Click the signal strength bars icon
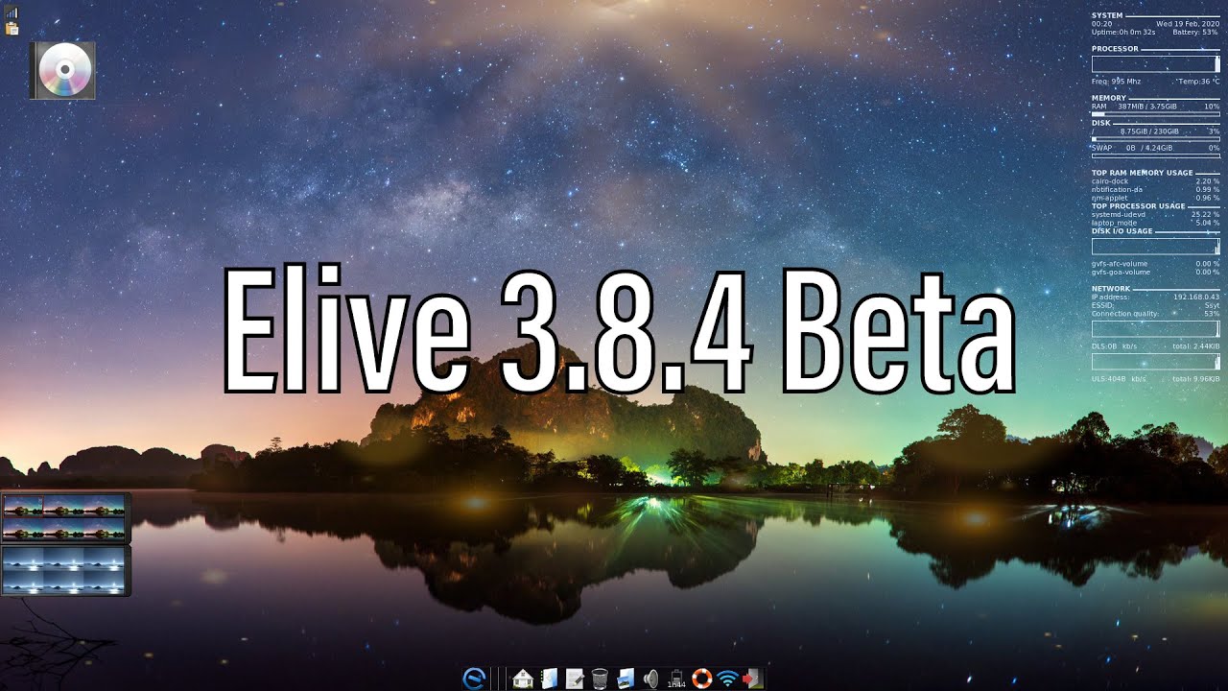The image size is (1228, 691). pyautogui.click(x=12, y=12)
